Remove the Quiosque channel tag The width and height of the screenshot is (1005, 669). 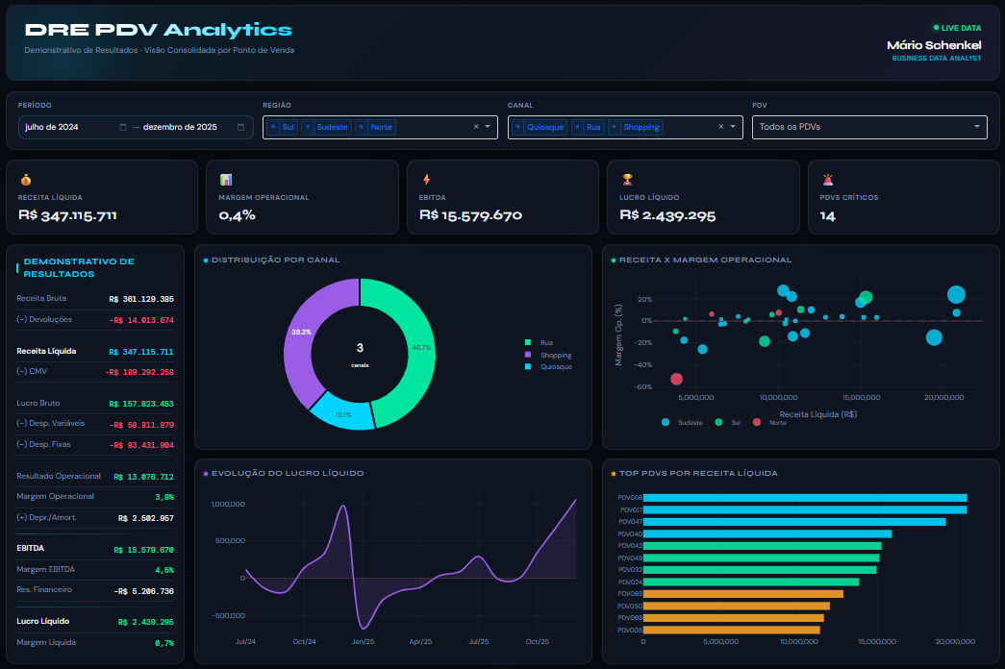pyautogui.click(x=518, y=127)
